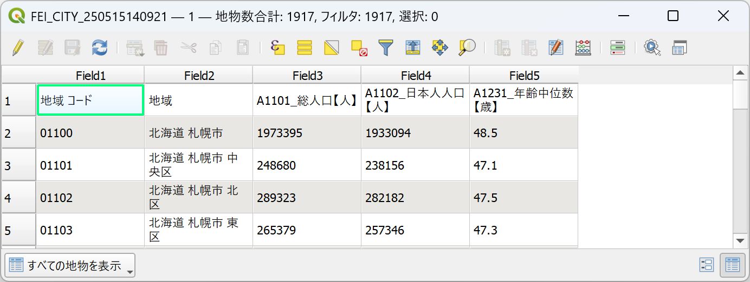750x282 pixels.
Task: Click the 47.1 cell
Action: click(524, 165)
